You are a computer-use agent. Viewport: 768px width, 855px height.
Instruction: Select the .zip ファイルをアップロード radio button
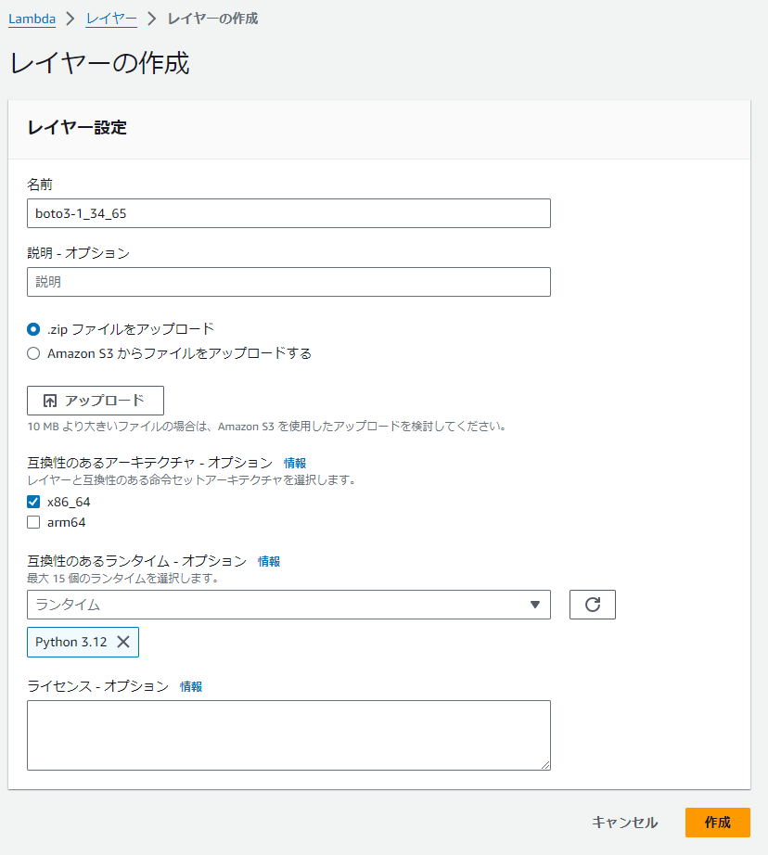pos(33,327)
